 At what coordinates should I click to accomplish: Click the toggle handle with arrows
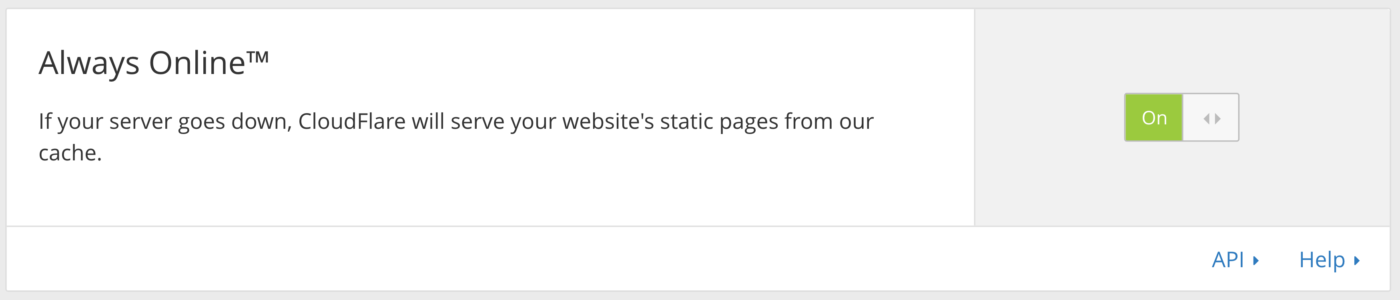(1211, 117)
